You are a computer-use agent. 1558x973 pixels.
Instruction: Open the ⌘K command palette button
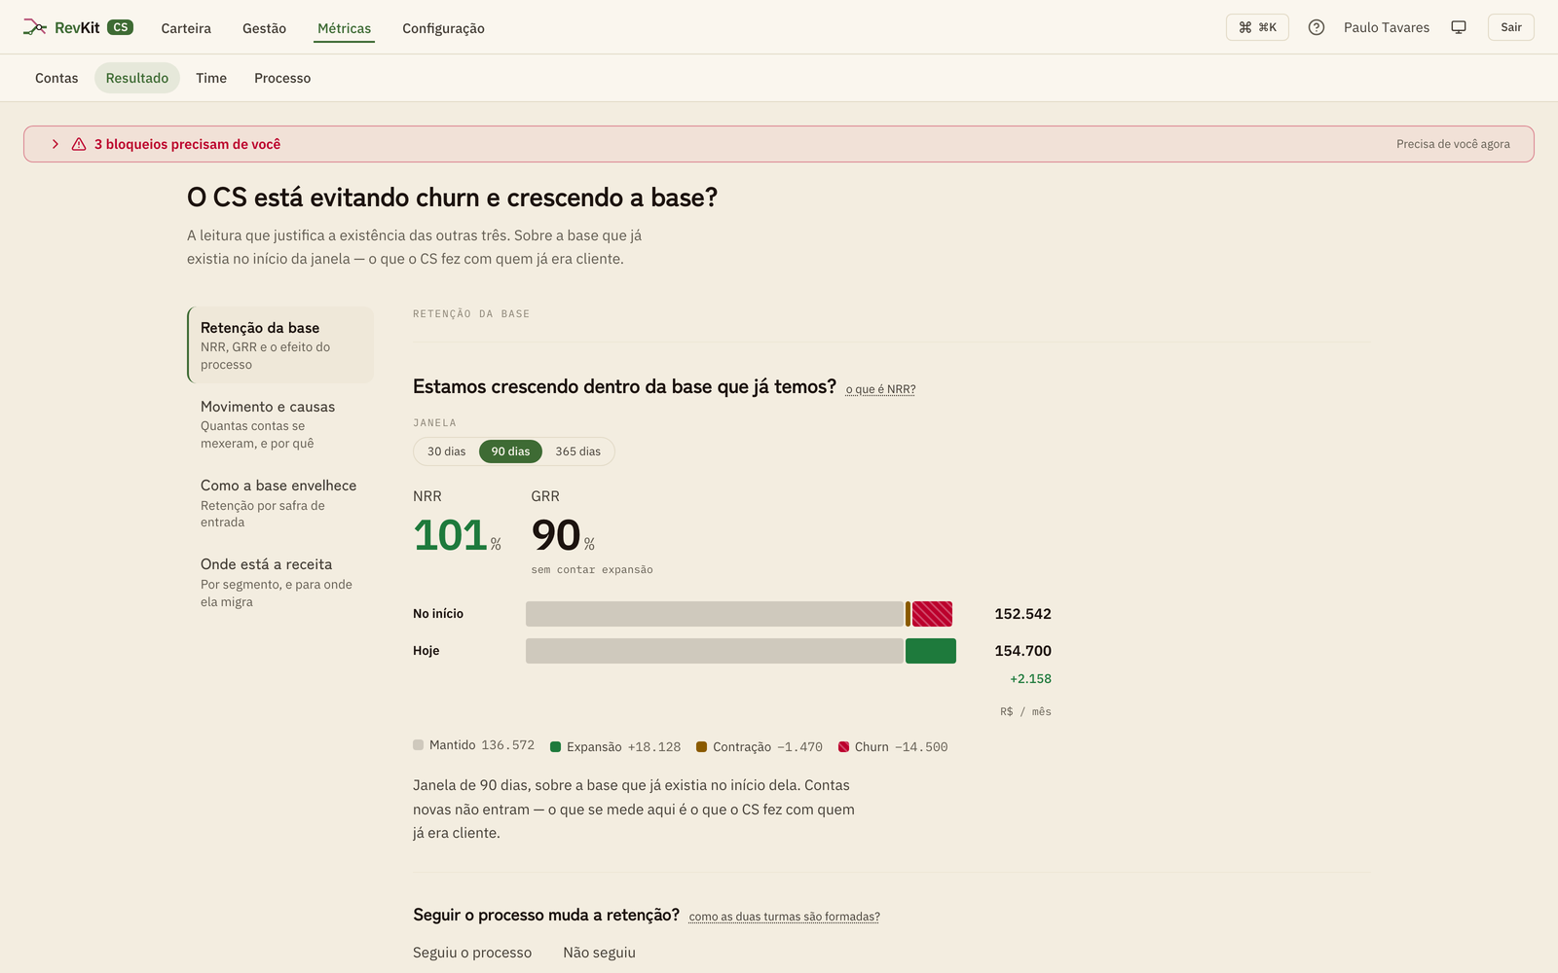1257,27
